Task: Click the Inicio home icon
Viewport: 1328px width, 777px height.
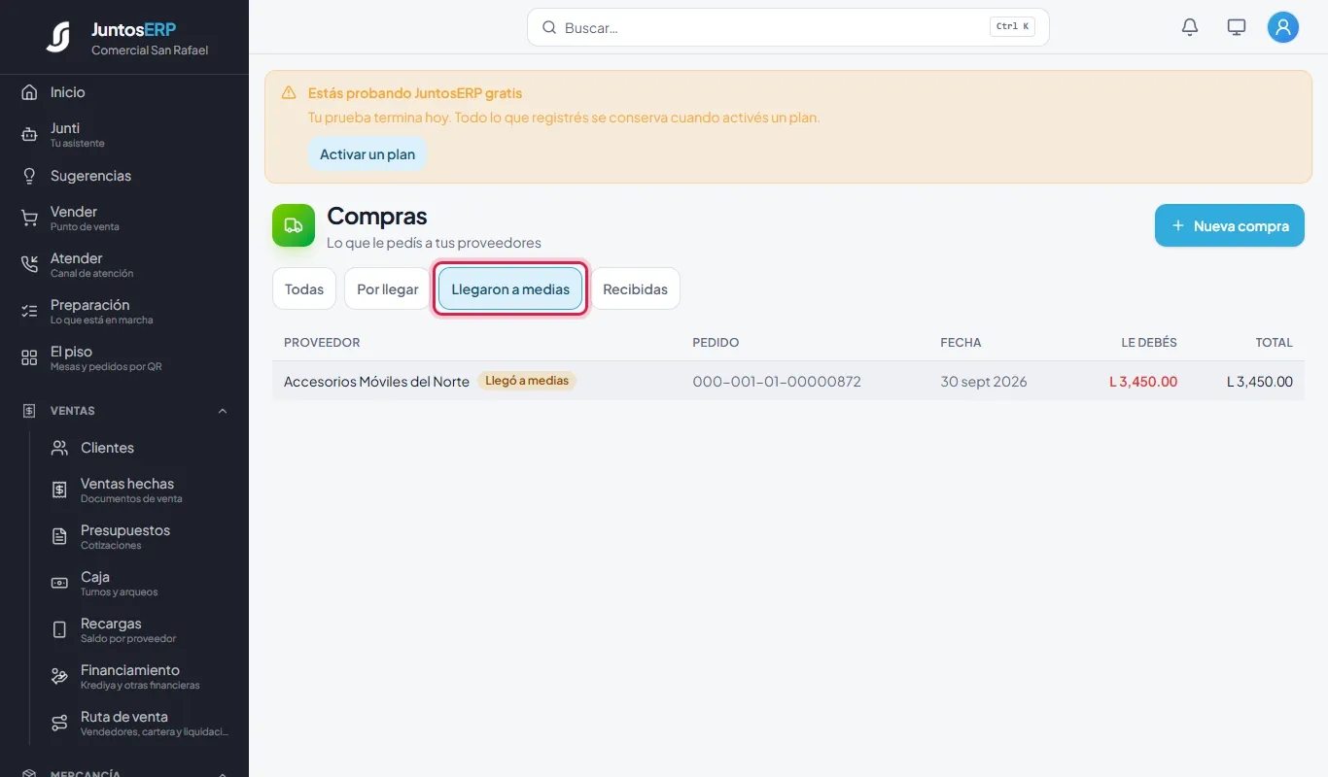Action: (x=29, y=92)
